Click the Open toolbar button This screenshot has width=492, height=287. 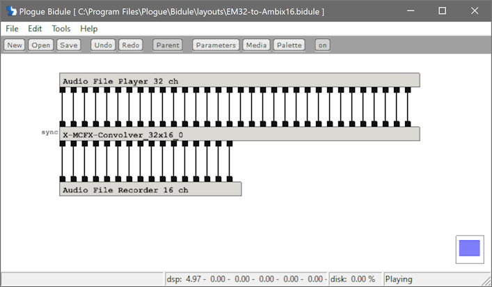41,45
